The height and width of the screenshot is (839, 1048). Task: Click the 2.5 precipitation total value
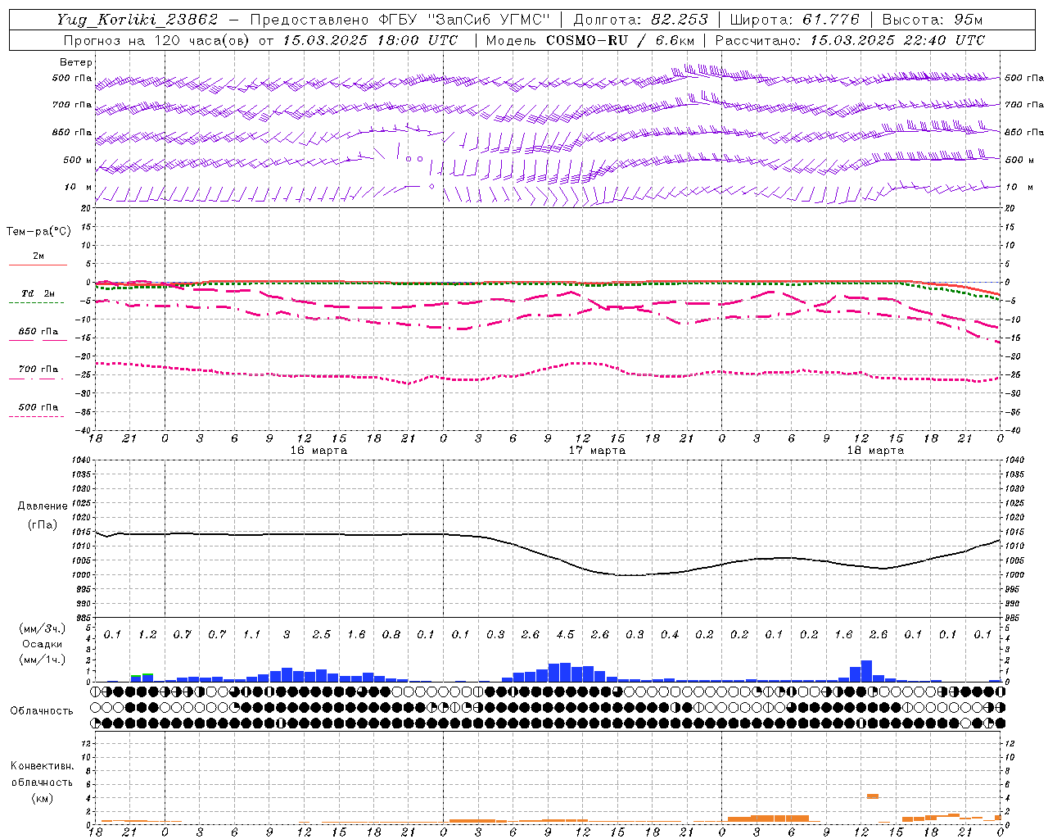(322, 635)
